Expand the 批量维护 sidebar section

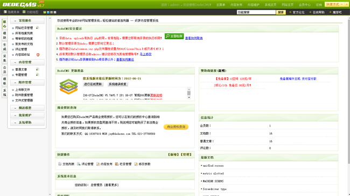27,115
